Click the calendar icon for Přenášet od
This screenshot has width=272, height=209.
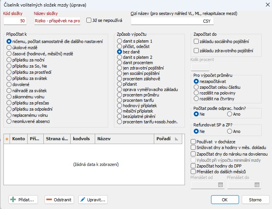point(221,185)
